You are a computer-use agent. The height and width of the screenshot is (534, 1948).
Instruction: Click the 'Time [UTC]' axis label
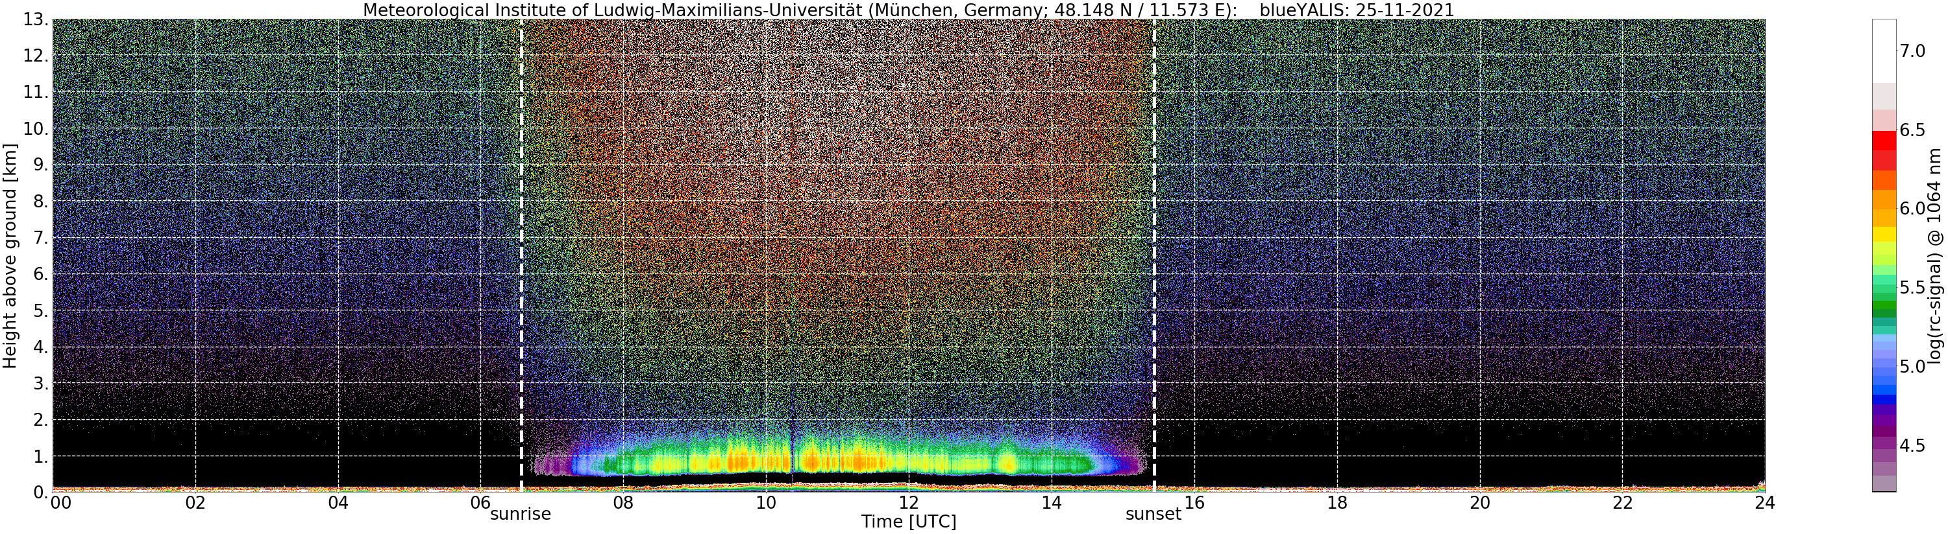908,522
